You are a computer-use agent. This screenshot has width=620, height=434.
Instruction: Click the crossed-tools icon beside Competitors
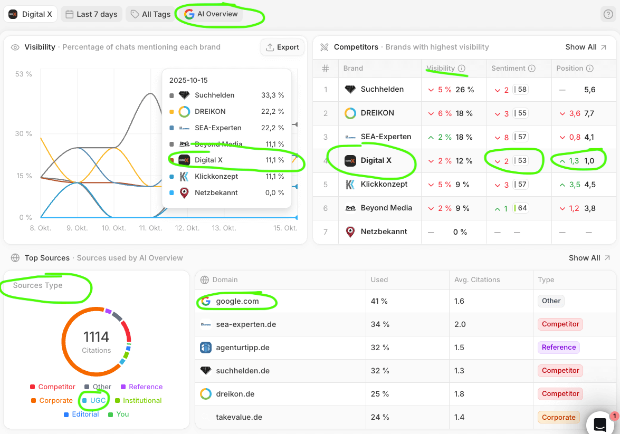click(x=323, y=47)
